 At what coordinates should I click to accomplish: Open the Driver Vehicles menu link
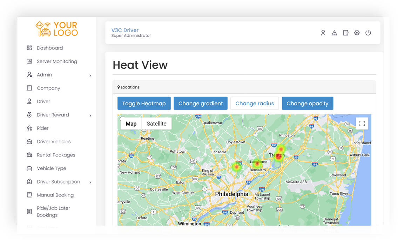(54, 142)
